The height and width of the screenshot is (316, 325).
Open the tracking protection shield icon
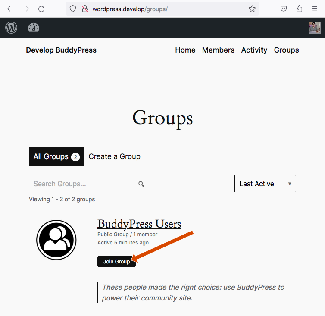tap(73, 9)
